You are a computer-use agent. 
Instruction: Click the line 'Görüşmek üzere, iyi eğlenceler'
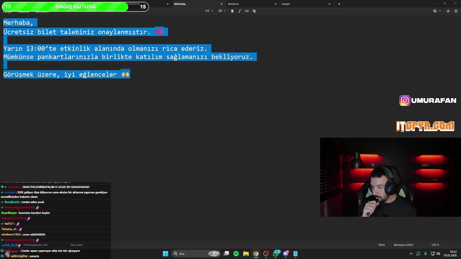60,74
